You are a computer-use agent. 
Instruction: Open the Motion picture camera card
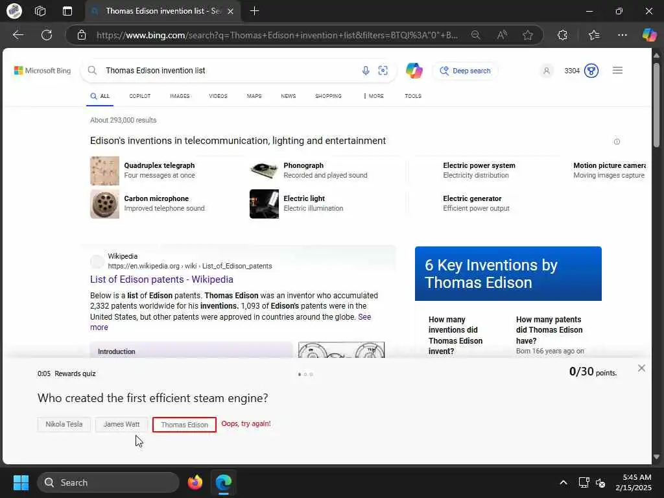pos(610,171)
